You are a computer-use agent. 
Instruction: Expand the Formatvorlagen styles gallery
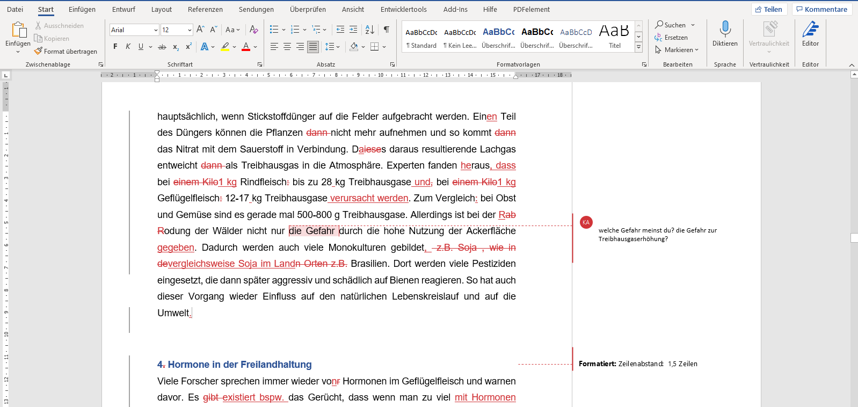click(638, 47)
